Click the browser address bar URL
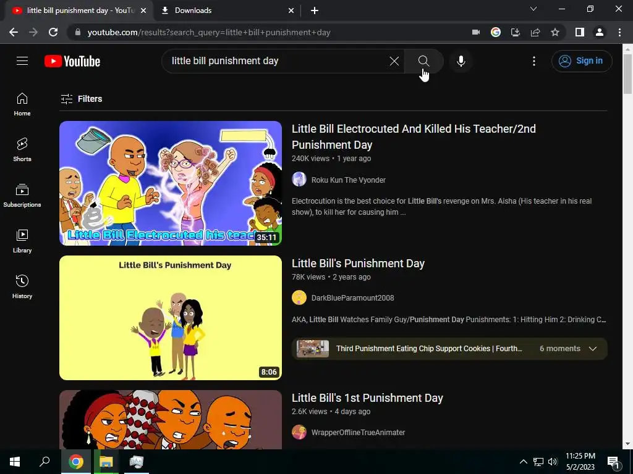This screenshot has height=474, width=633. [209, 32]
